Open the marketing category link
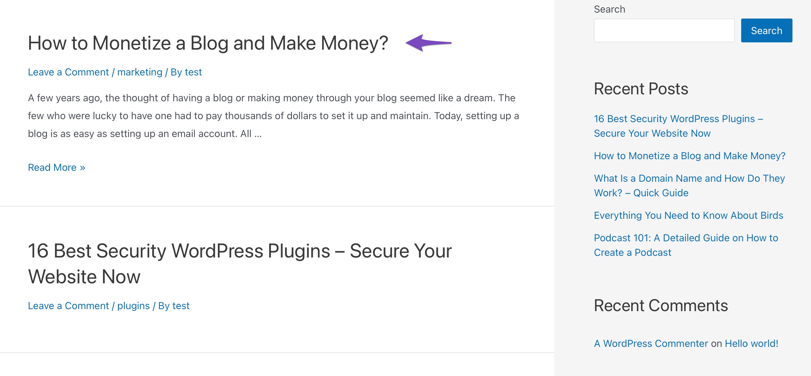The image size is (811, 376). [140, 72]
